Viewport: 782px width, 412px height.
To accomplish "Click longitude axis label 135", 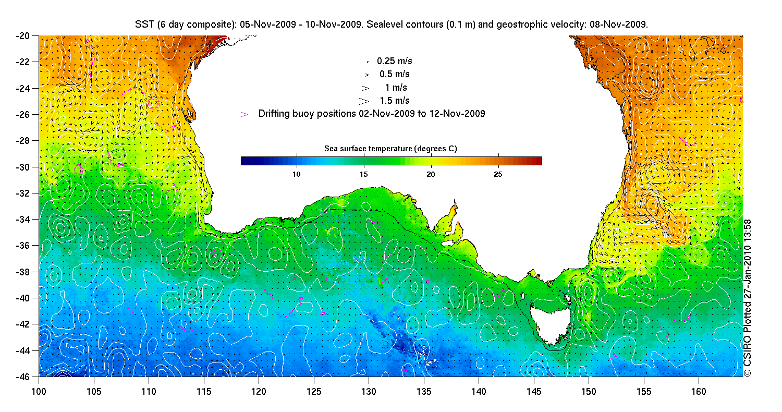I will click(x=424, y=391).
